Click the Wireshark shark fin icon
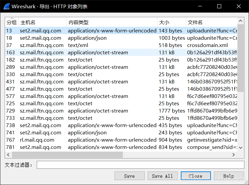Screen dimensions: 249x185 click(x=6, y=6)
